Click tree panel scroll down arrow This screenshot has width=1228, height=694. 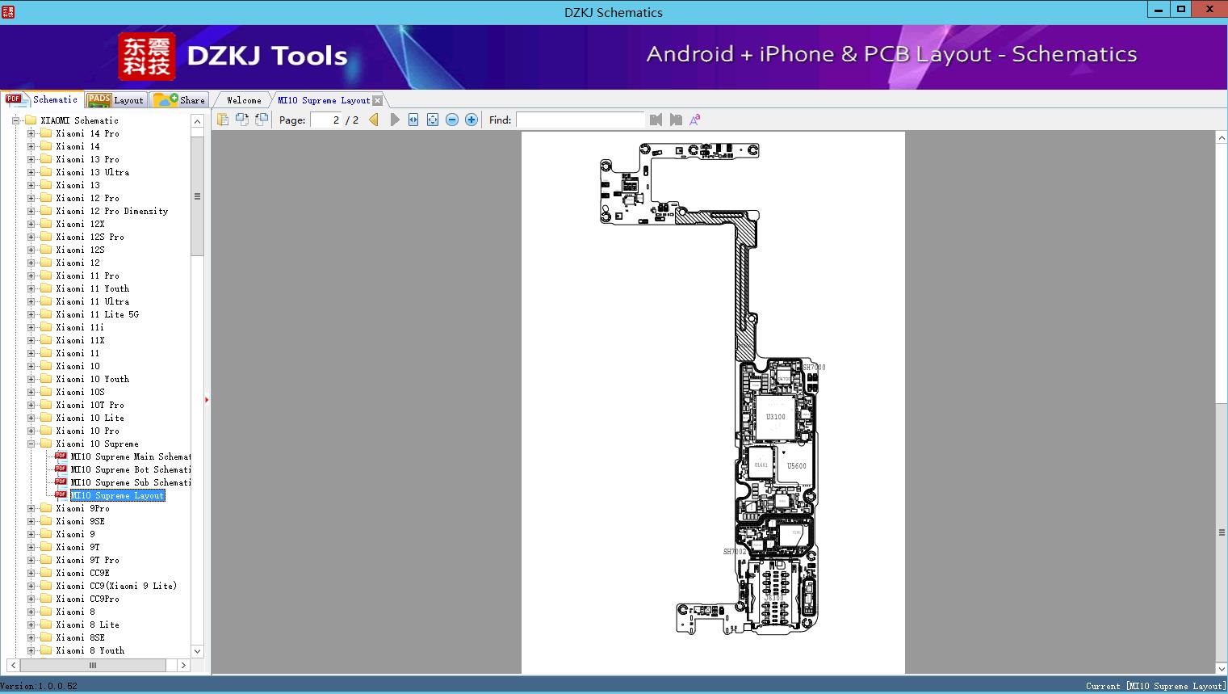point(197,651)
